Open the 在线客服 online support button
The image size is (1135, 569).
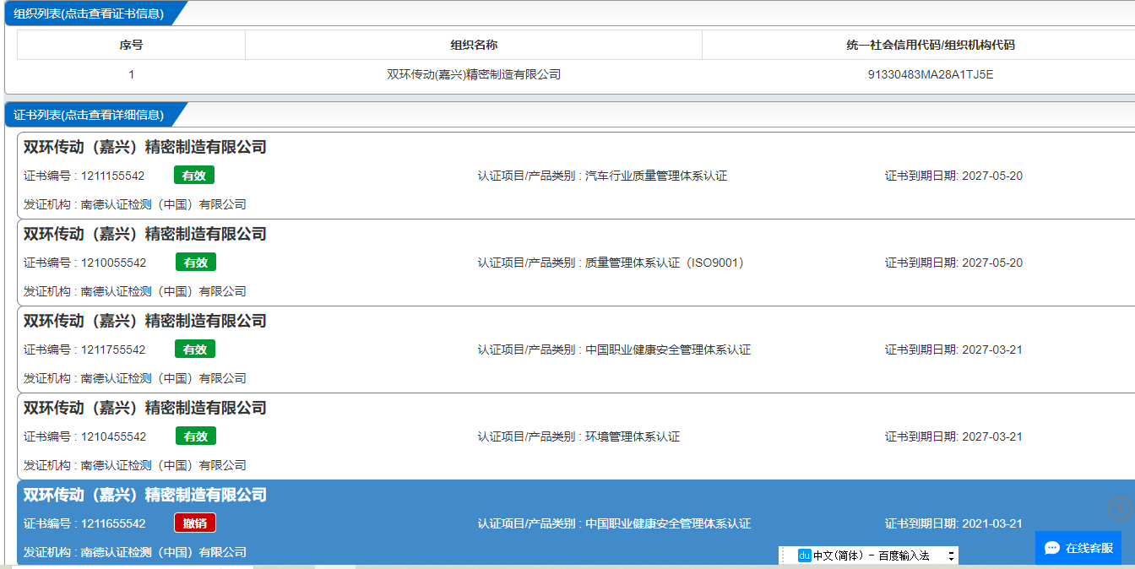pyautogui.click(x=1078, y=548)
